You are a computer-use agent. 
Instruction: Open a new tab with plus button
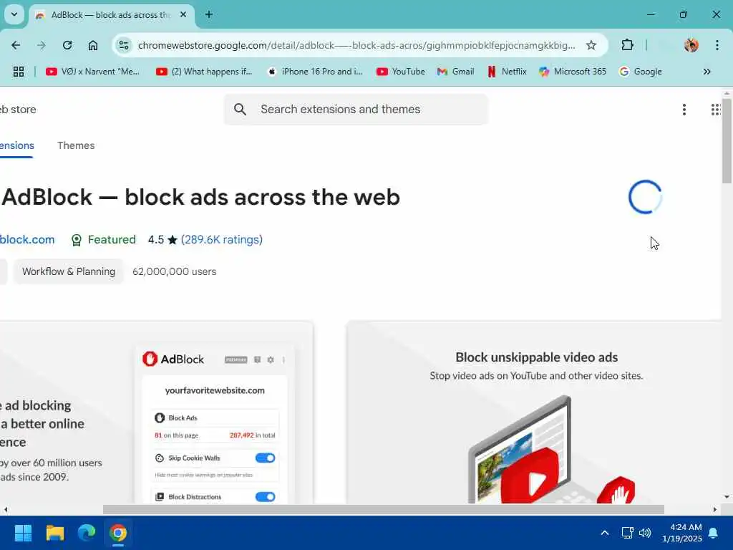tap(209, 14)
